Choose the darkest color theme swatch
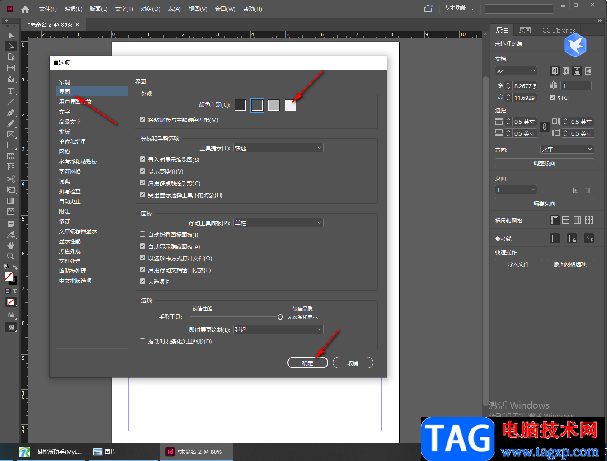Screen dimensions: 607x461 (x=240, y=105)
